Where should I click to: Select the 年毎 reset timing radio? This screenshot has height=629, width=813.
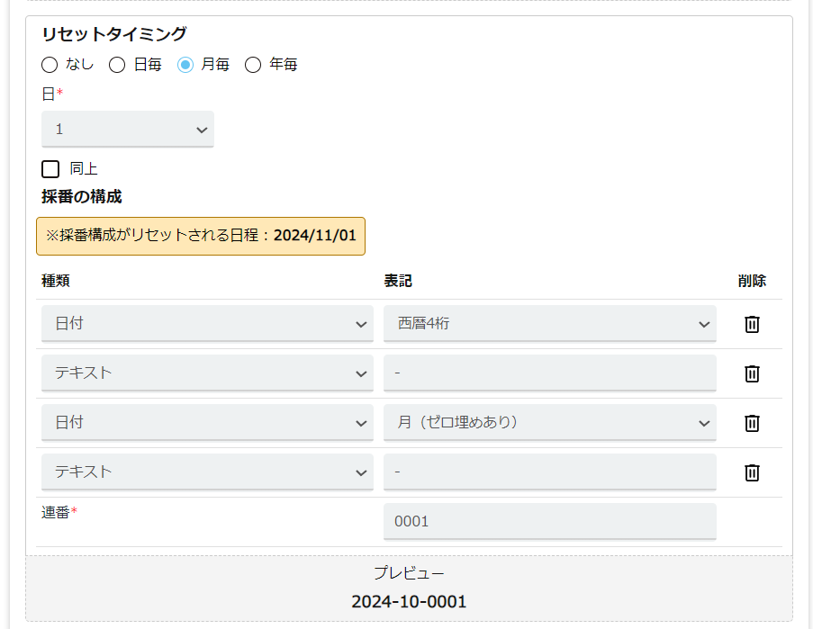tap(253, 65)
